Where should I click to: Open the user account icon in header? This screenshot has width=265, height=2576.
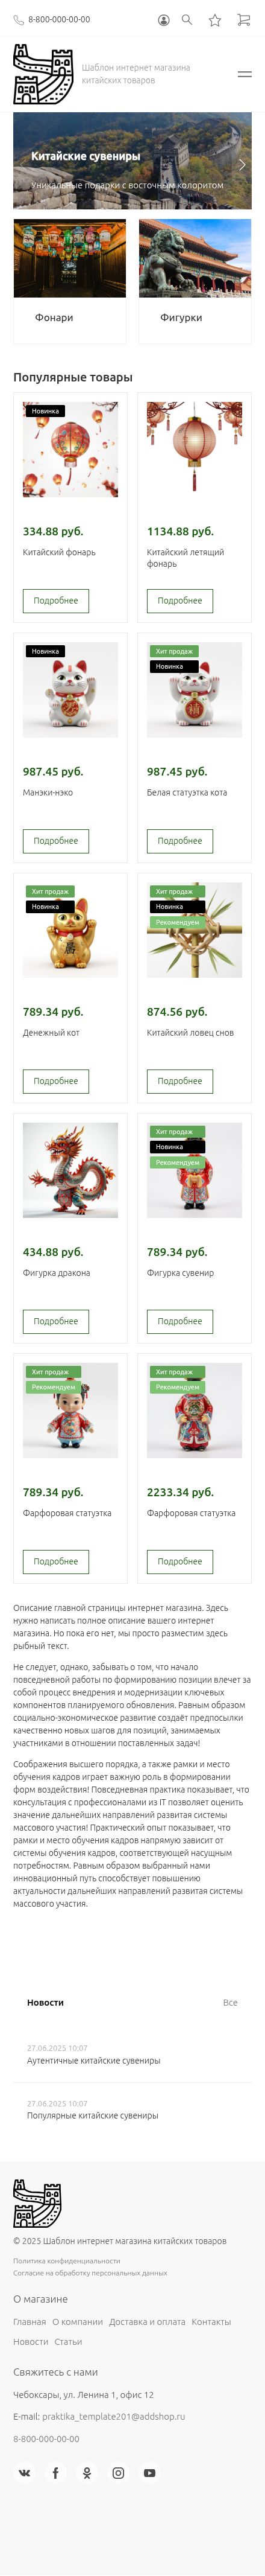[163, 19]
